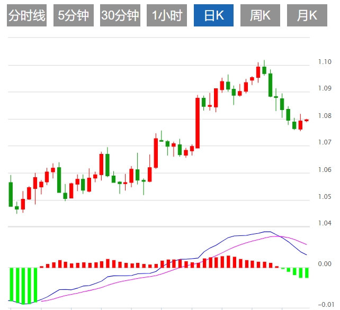Screen dimensions: 340x310
Task: Click the tall red candle rising from 1.07 to 1.09
Action: (x=198, y=123)
